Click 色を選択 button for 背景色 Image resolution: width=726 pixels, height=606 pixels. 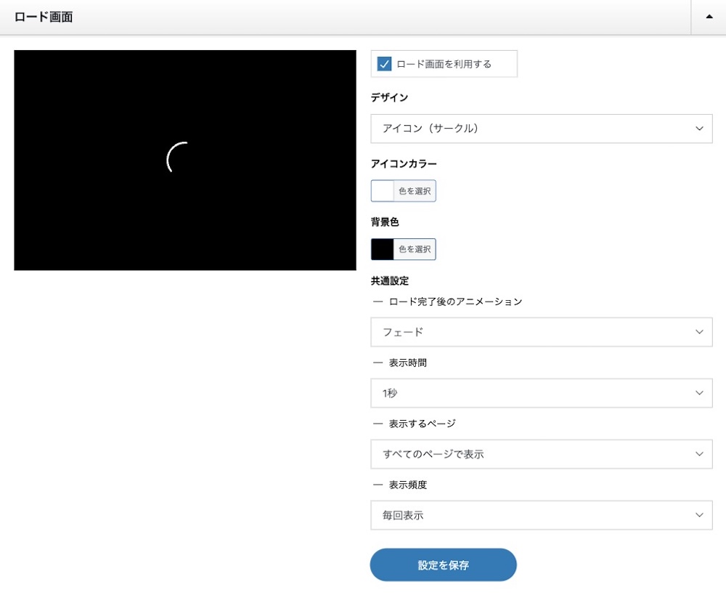[x=415, y=249]
